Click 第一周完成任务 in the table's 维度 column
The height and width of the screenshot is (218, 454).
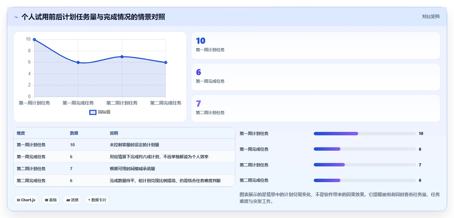31,157
